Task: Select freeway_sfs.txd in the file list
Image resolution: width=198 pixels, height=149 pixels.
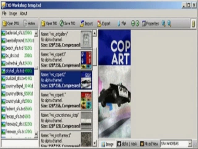Action: click(x=18, y=132)
